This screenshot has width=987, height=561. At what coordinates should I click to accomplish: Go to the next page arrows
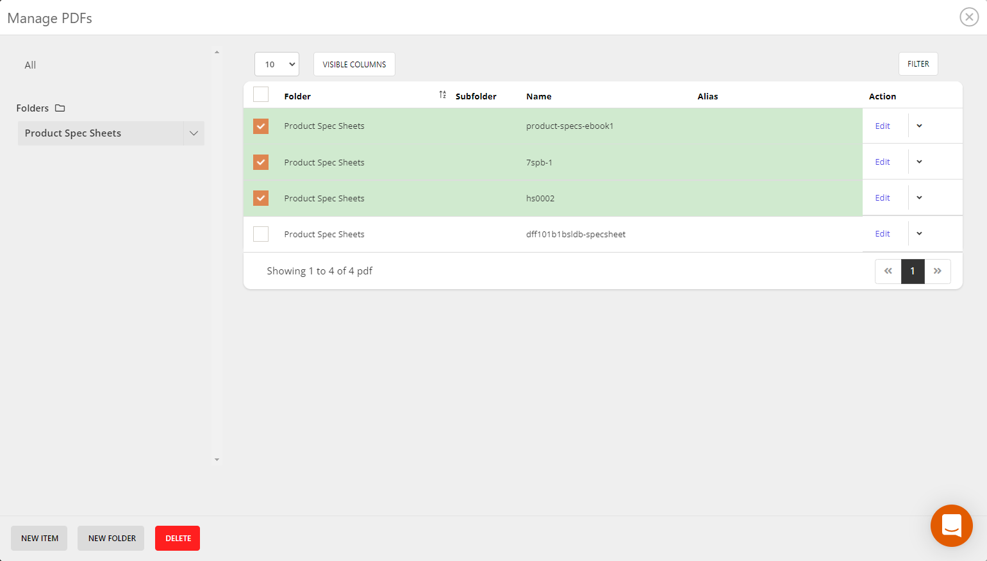[x=937, y=271]
